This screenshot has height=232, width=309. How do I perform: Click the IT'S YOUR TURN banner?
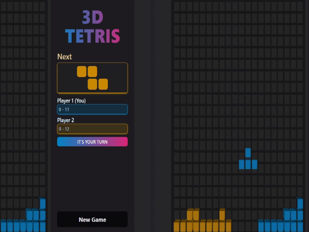click(x=92, y=142)
